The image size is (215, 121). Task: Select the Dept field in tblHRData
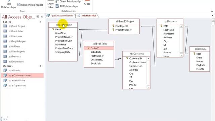pos(199,57)
